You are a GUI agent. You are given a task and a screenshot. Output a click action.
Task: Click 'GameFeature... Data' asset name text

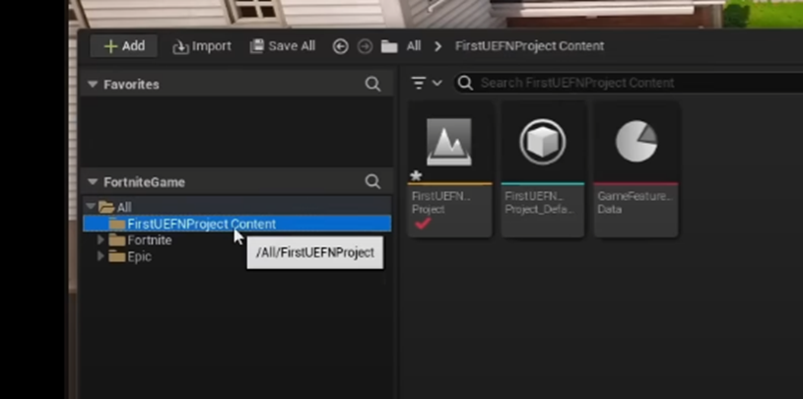(634, 203)
